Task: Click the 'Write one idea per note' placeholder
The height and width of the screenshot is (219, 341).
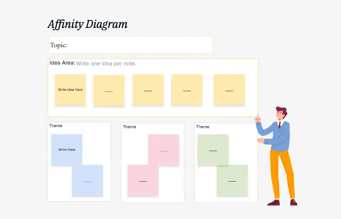Action: pos(106,63)
